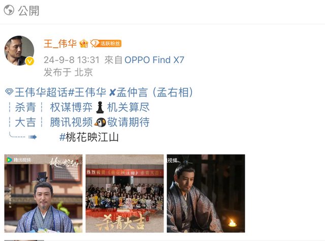Screen dimensions: 325x241
Task: Click the diamond super topic icon
Action: pos(9,92)
